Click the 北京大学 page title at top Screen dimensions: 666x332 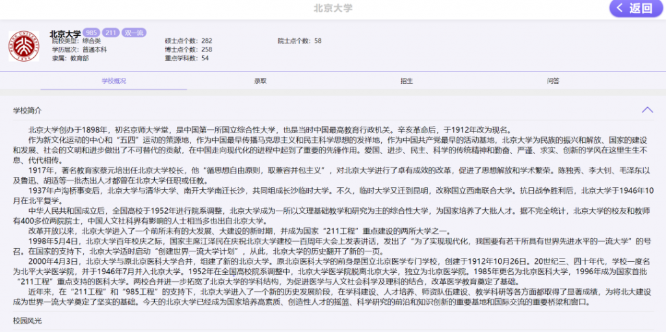click(x=333, y=8)
